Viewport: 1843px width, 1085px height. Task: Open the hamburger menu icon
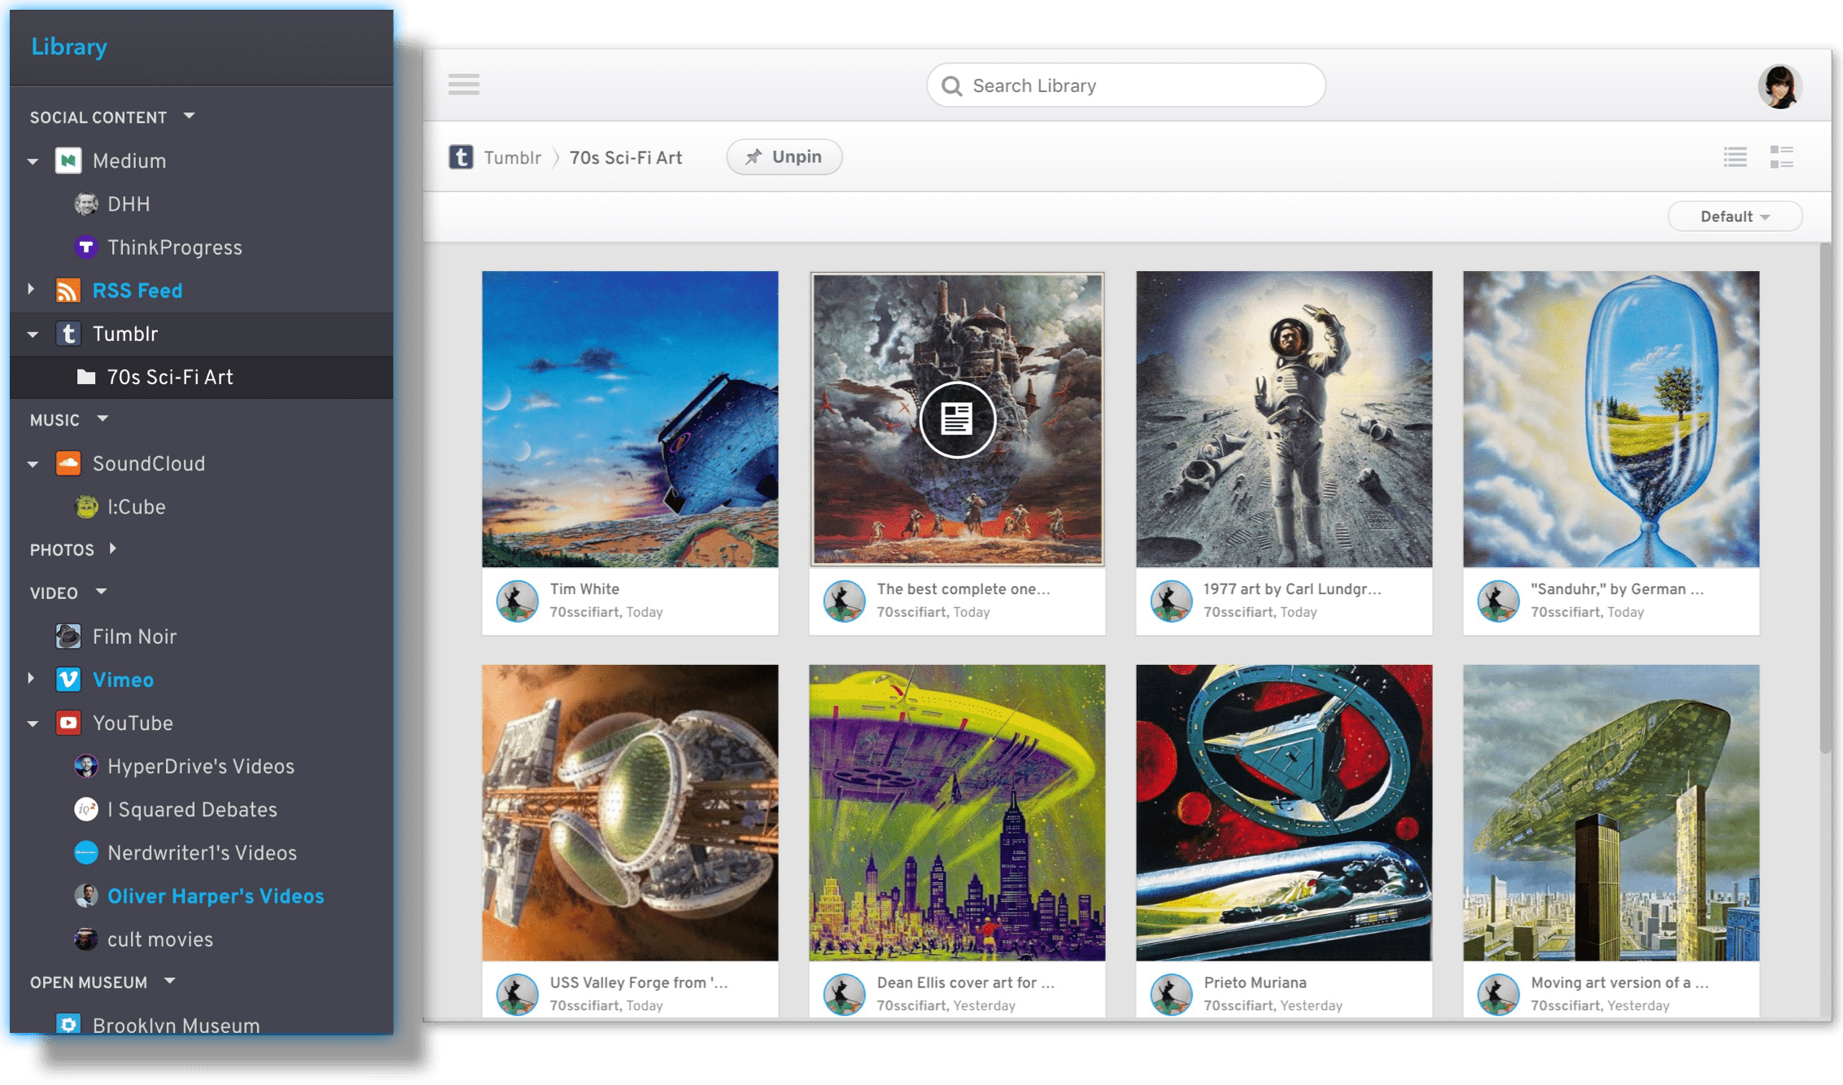click(x=463, y=85)
